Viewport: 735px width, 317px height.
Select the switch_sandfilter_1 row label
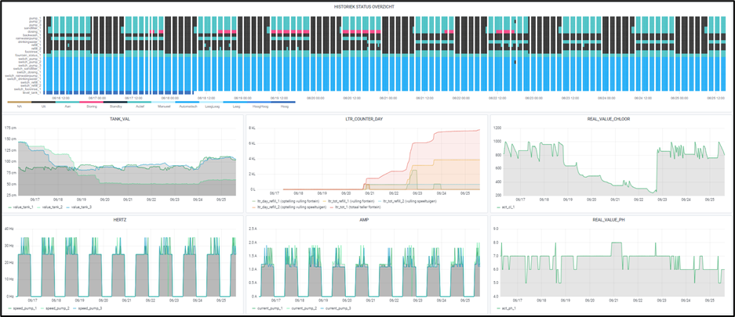(27, 69)
